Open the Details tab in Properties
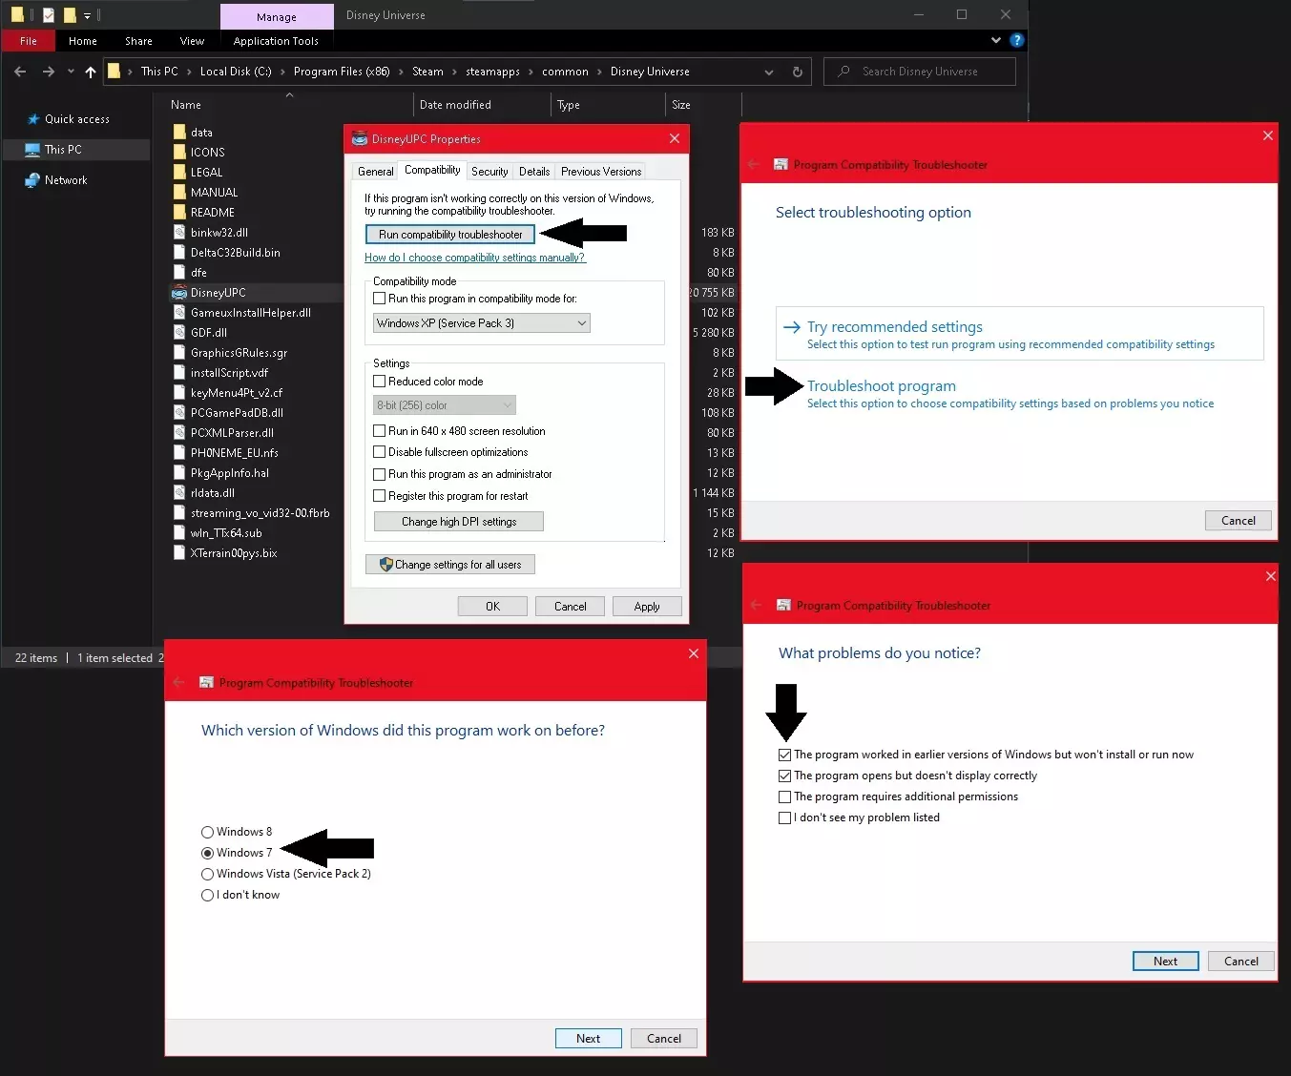 click(x=534, y=172)
